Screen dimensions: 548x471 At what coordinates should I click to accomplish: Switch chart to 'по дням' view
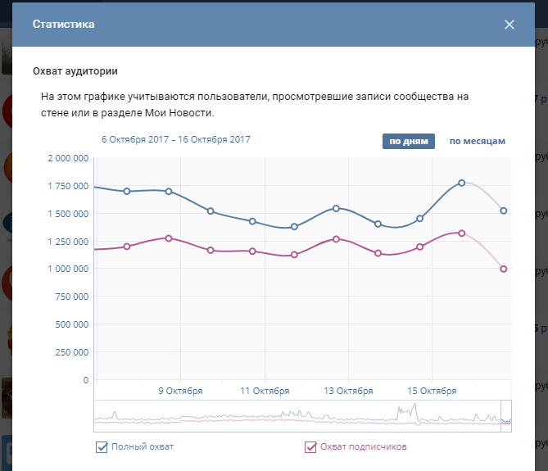pos(408,141)
